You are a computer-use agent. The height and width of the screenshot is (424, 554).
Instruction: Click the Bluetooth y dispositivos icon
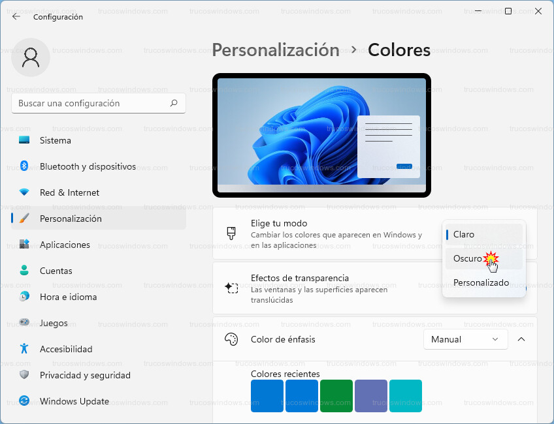24,166
